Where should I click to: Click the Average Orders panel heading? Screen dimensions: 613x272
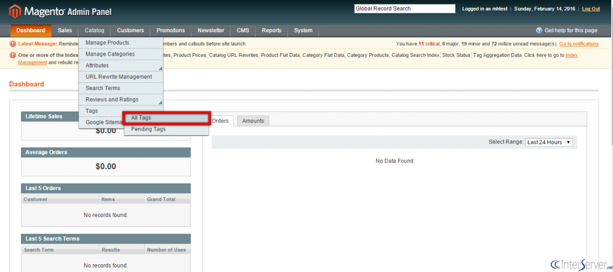pos(46,152)
